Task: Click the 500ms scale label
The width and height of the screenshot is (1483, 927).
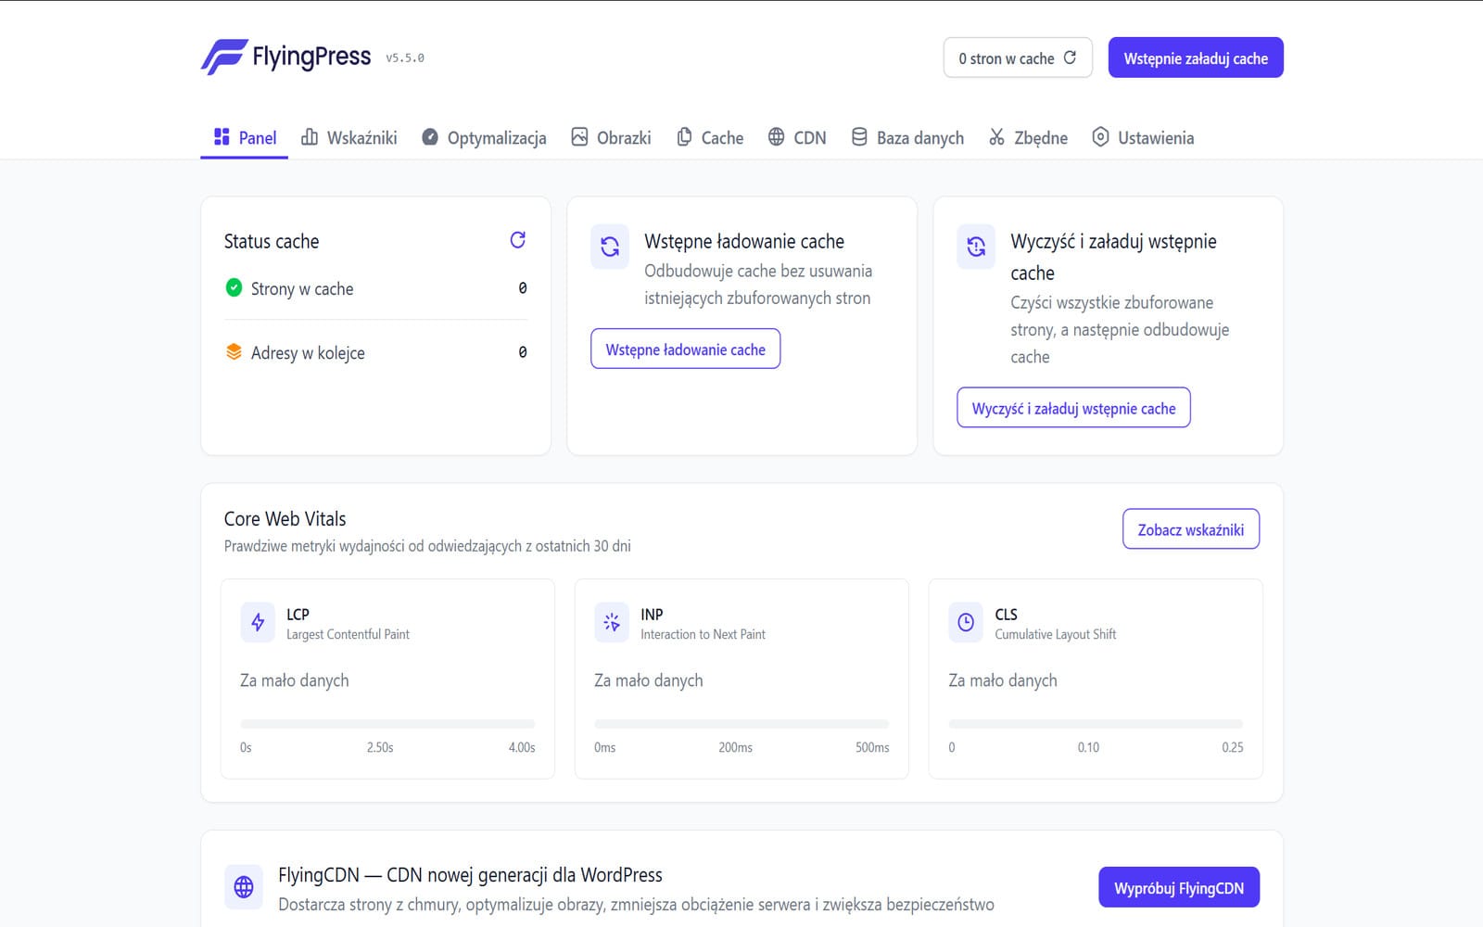Action: tap(872, 747)
